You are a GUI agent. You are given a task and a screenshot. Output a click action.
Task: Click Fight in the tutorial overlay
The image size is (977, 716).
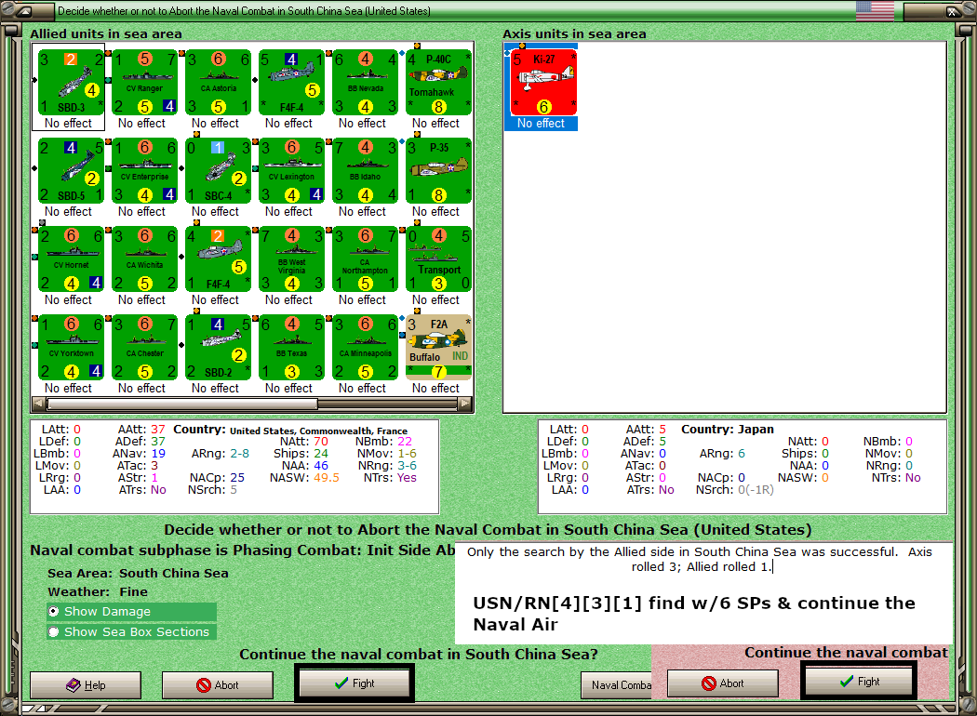pyautogui.click(x=859, y=682)
